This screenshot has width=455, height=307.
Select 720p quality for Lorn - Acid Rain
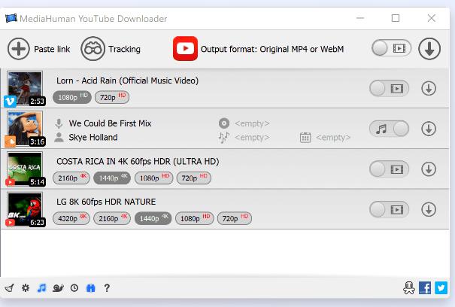pos(112,97)
